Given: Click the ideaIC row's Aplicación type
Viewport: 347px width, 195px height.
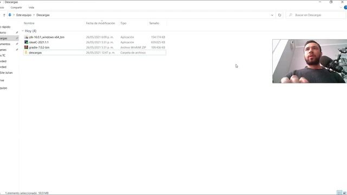Looking at the screenshot, I should 127,42.
